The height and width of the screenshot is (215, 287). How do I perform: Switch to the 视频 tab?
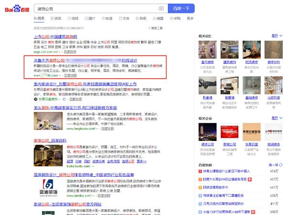[x=73, y=19]
